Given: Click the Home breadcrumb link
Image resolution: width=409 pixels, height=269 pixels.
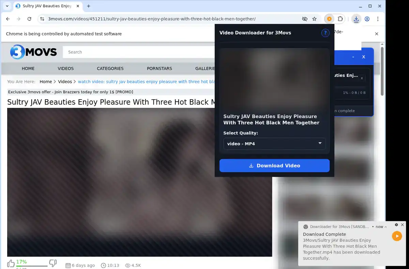Looking at the screenshot, I should click(x=46, y=82).
